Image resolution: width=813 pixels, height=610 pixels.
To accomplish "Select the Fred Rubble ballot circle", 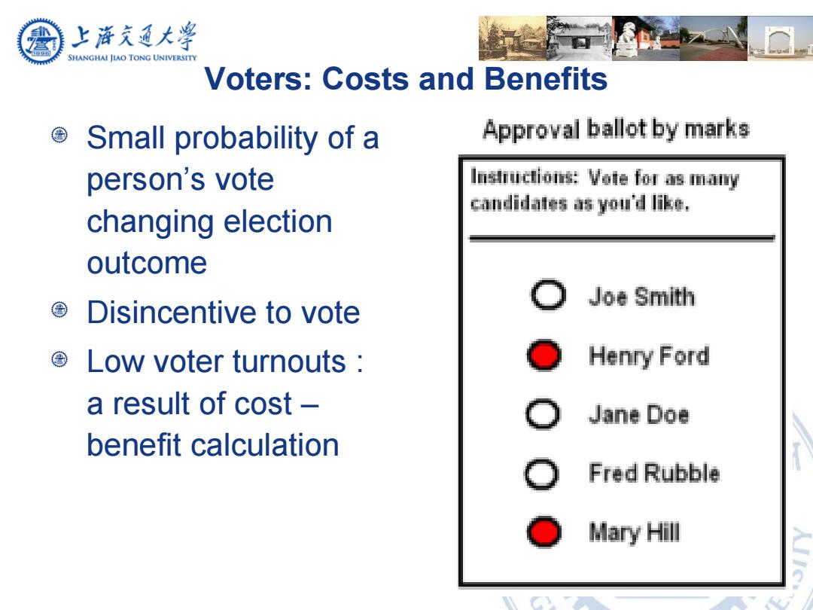I will click(542, 473).
